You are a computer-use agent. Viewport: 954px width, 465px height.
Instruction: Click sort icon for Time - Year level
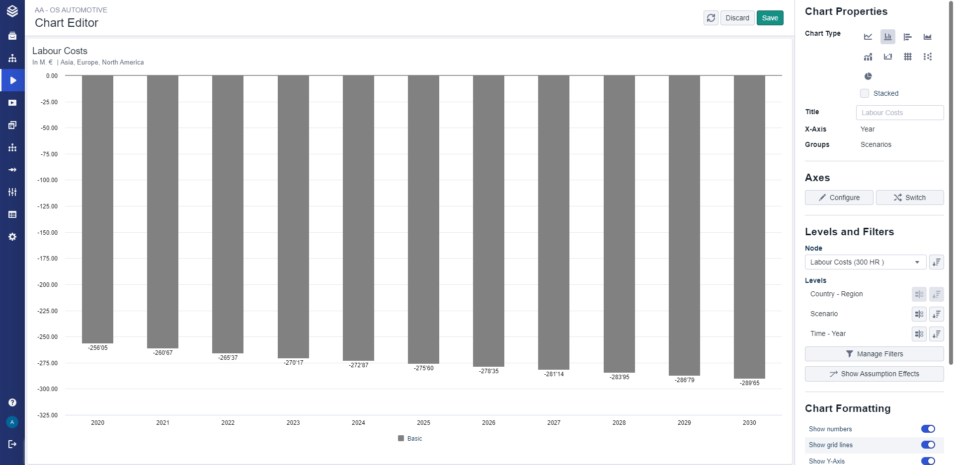pyautogui.click(x=936, y=334)
